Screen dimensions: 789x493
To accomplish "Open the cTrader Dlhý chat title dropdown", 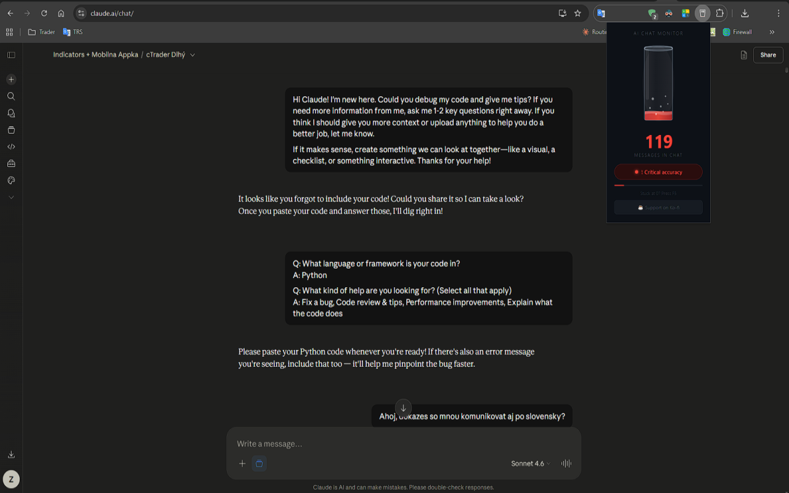I will (x=170, y=55).
